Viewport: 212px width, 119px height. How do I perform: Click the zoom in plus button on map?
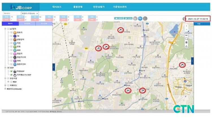pyautogui.click(x=186, y=26)
